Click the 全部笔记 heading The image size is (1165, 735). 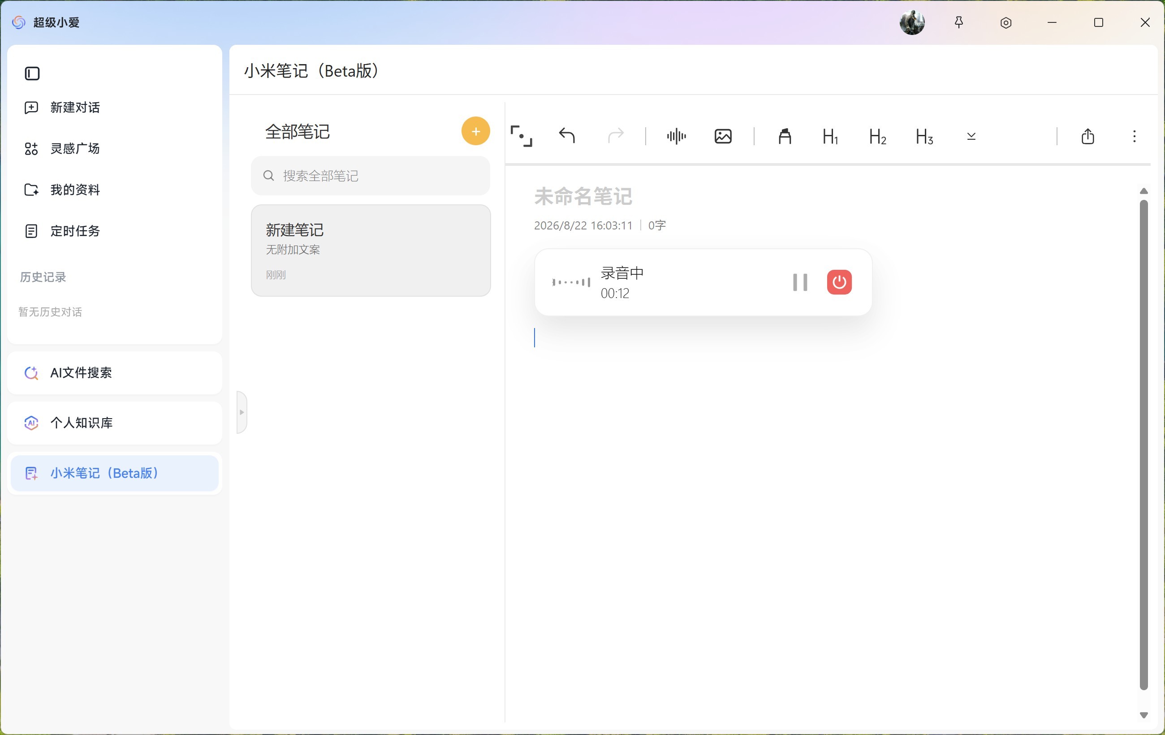(x=298, y=132)
